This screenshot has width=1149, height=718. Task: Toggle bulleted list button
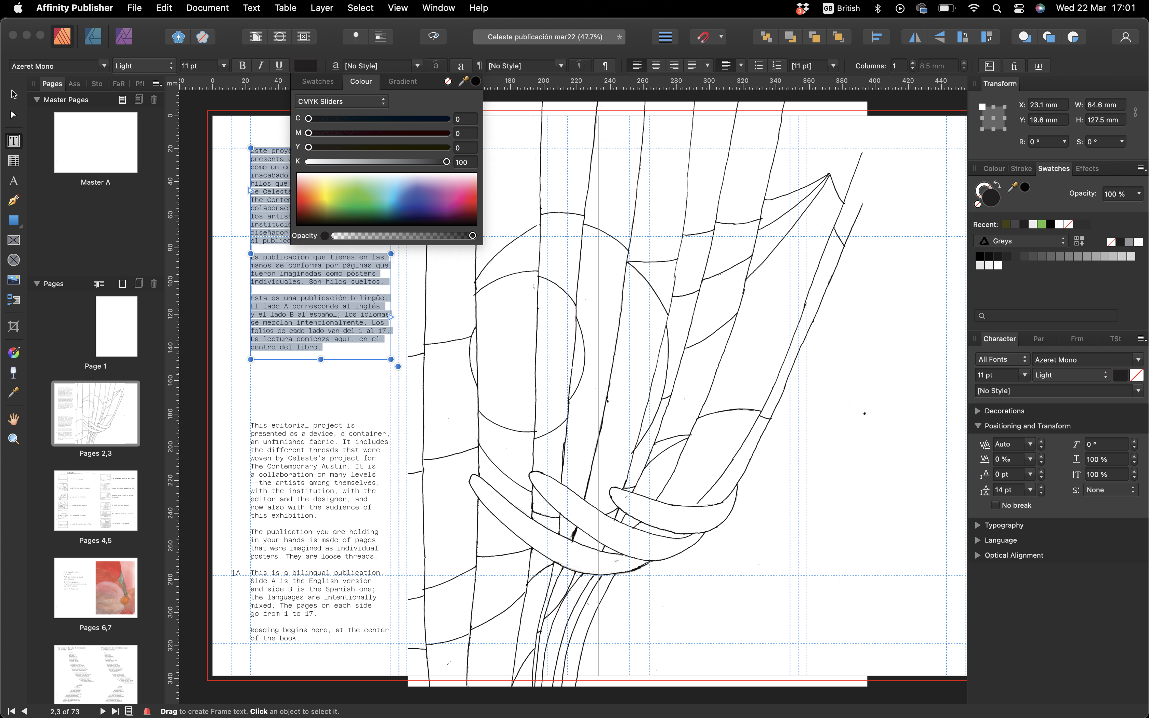(x=758, y=66)
